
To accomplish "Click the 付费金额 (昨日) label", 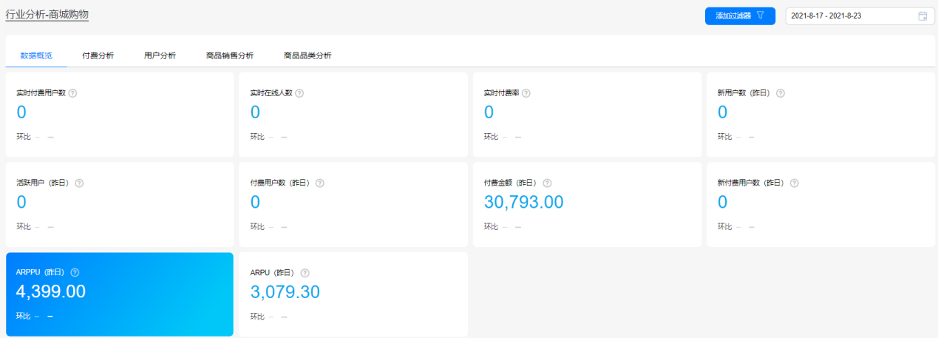I will pyautogui.click(x=512, y=183).
